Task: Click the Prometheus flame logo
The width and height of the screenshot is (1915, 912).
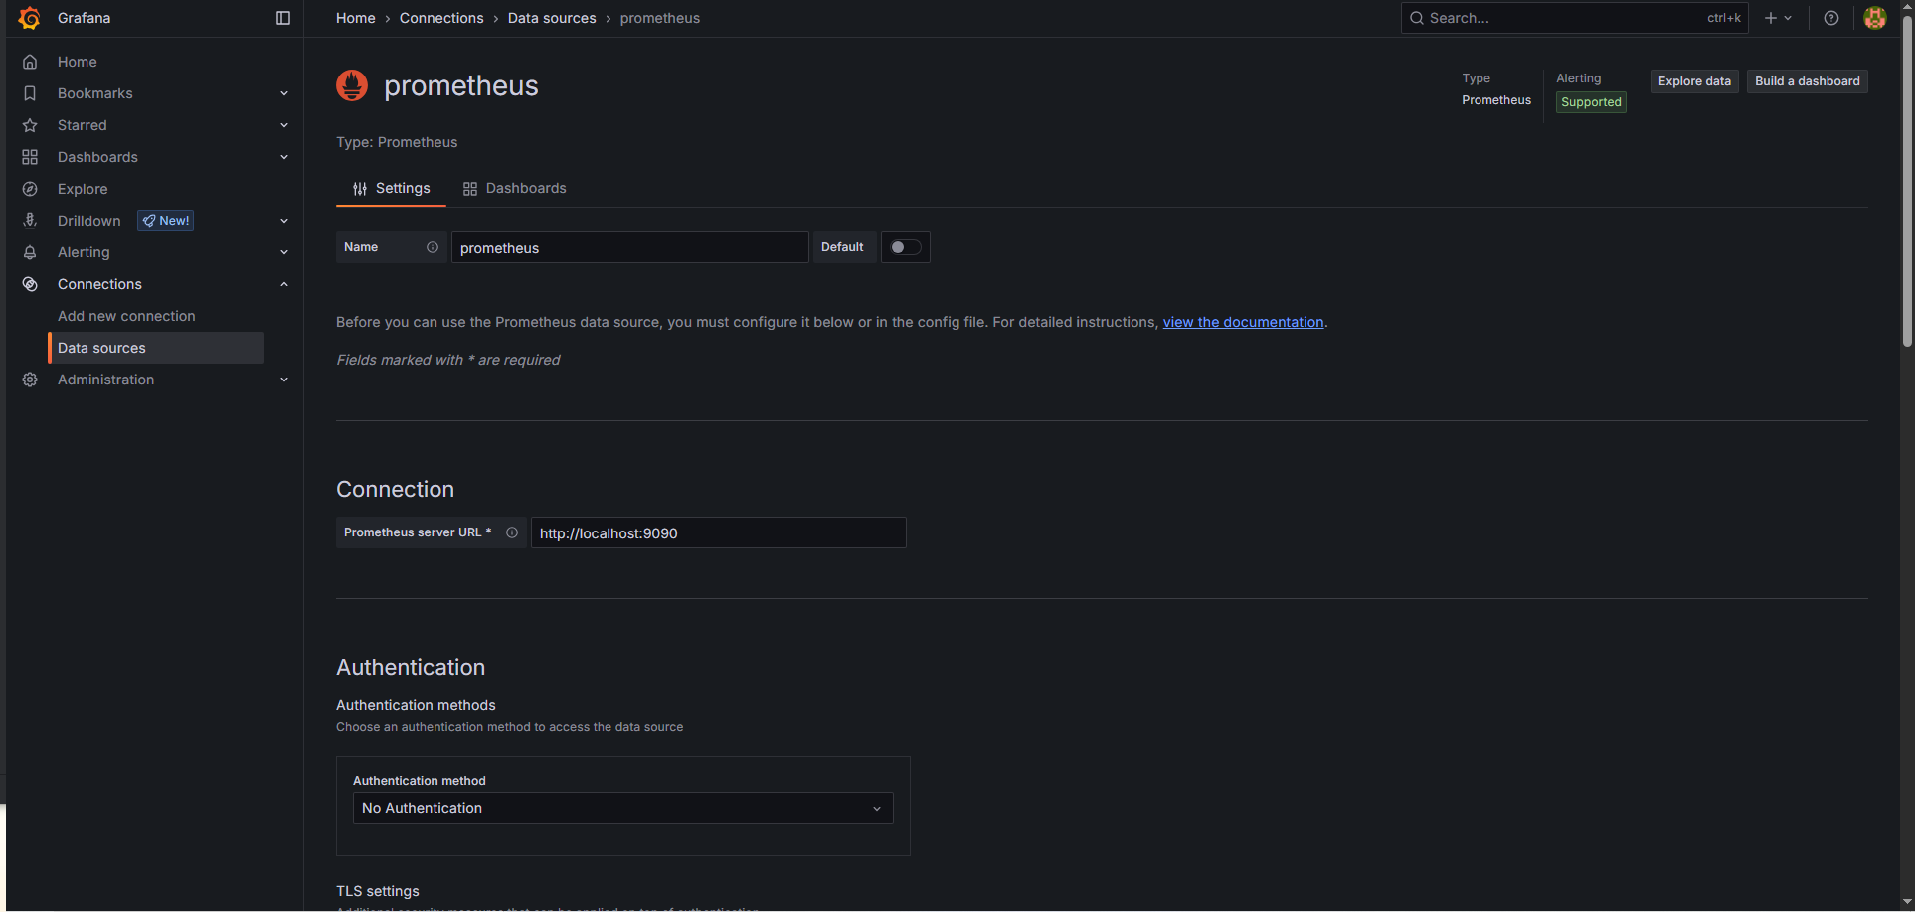Action: click(352, 85)
